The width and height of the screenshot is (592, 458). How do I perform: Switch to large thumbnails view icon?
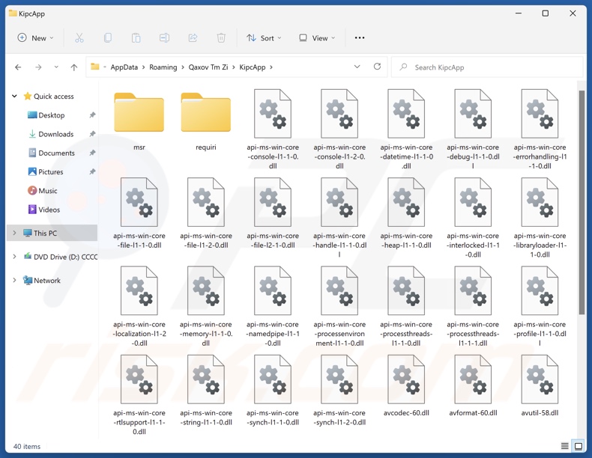coord(579,446)
